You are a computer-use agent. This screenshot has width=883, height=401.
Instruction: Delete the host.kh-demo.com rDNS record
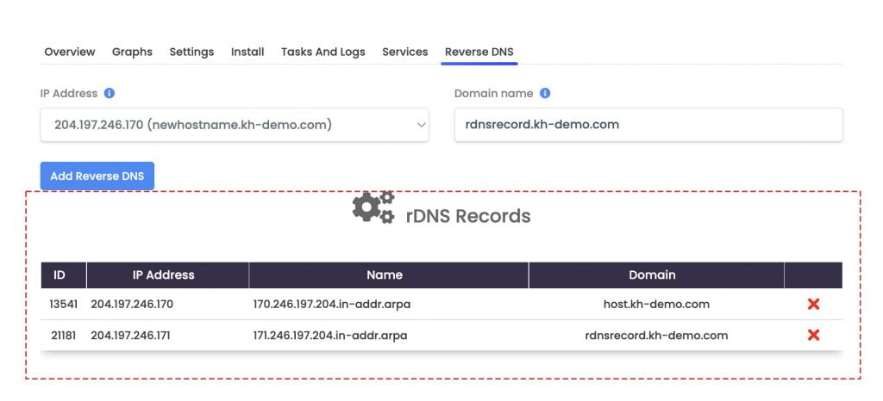click(813, 304)
